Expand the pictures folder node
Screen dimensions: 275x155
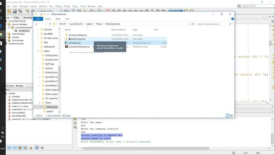(40, 68)
